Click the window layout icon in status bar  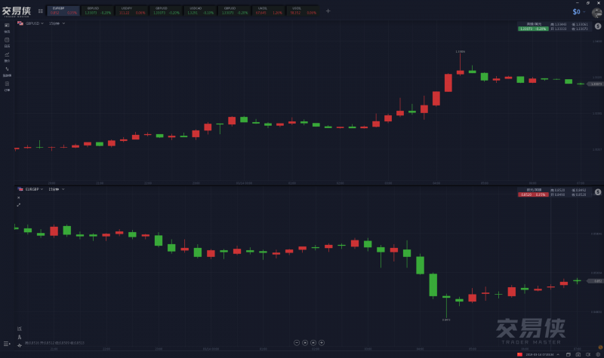(x=569, y=354)
